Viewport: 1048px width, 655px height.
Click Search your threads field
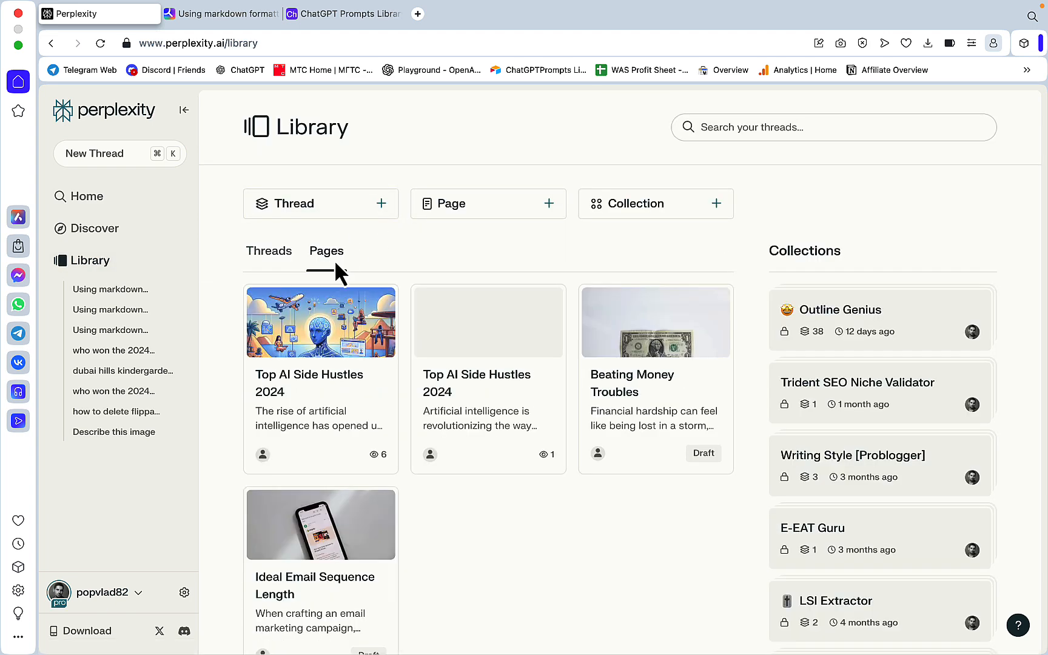(834, 127)
